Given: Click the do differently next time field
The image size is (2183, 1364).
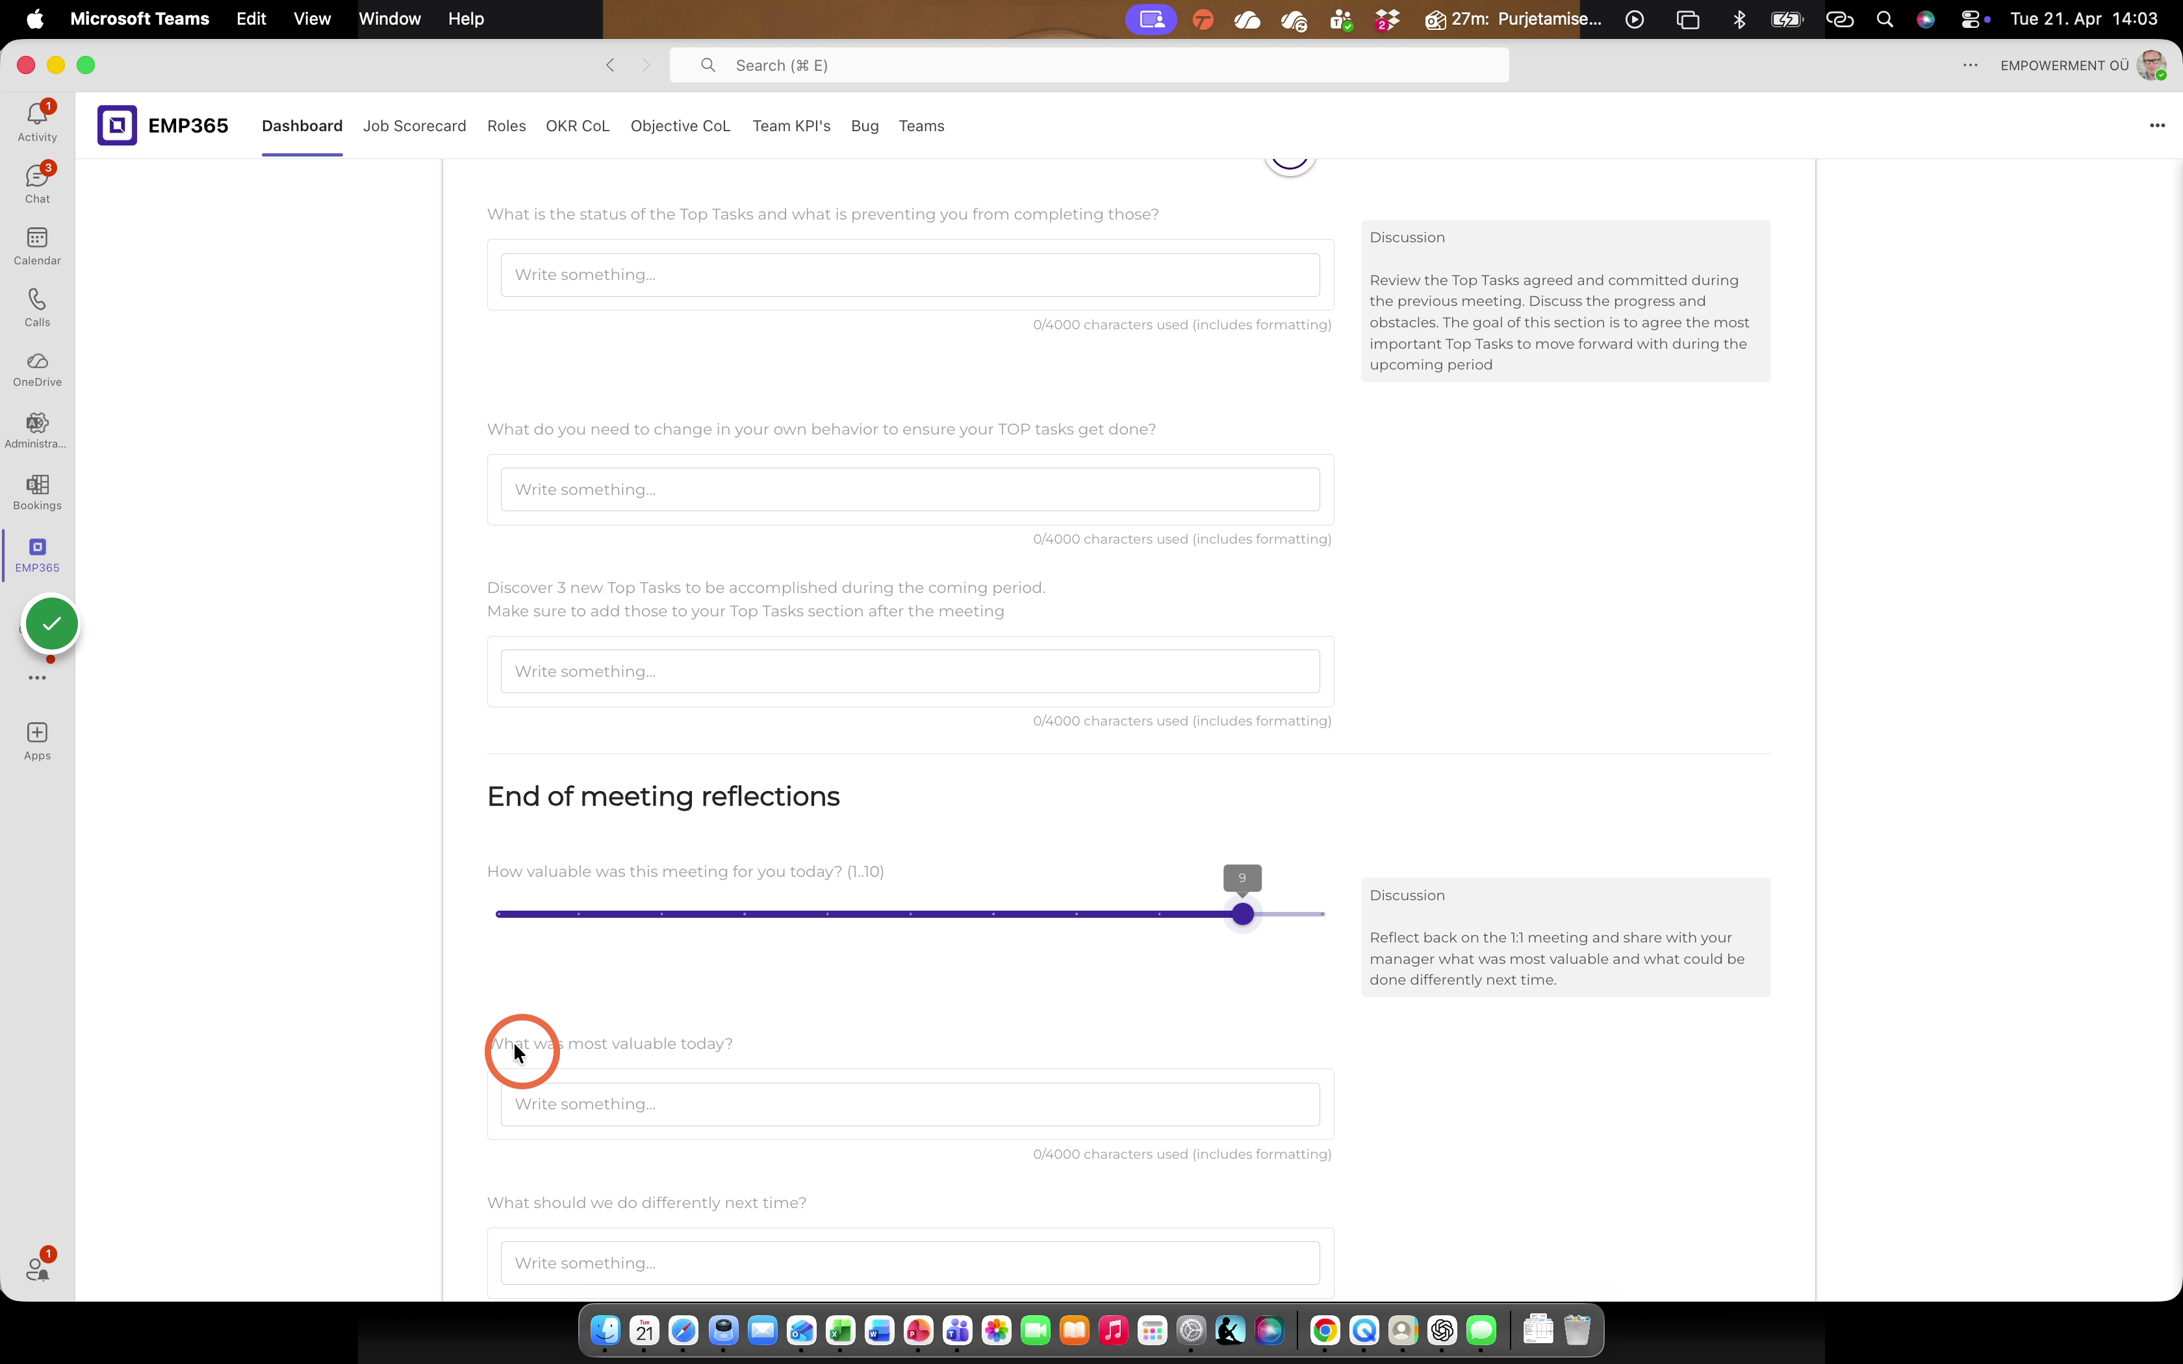Looking at the screenshot, I should [x=910, y=1263].
